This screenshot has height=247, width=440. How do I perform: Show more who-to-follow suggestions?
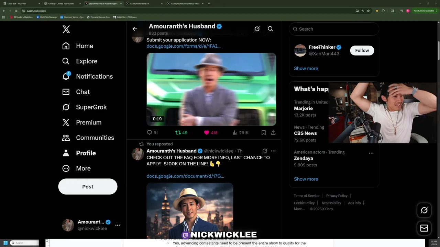click(306, 68)
